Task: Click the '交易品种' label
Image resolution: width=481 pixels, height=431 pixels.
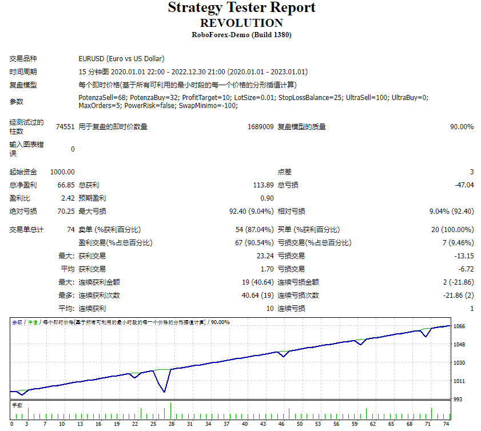Action: tap(23, 58)
